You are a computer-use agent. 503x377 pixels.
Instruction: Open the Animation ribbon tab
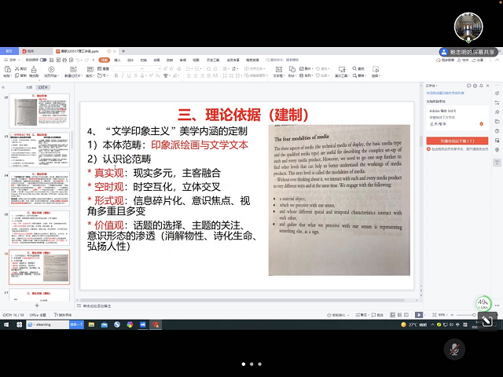point(156,60)
